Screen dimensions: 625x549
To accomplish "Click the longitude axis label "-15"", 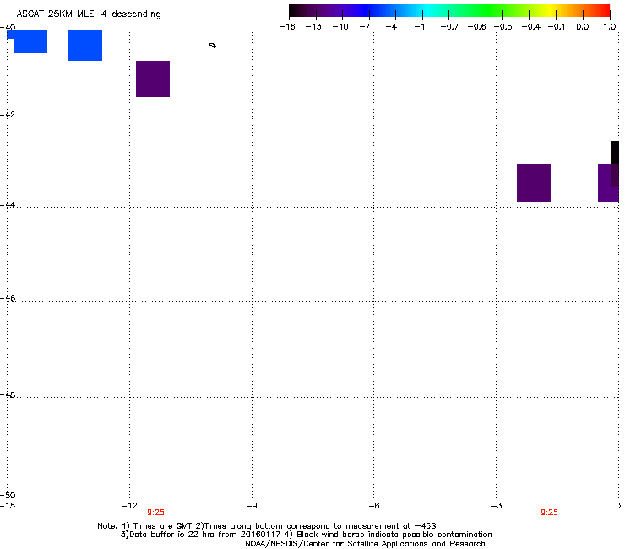I will click(x=8, y=506).
